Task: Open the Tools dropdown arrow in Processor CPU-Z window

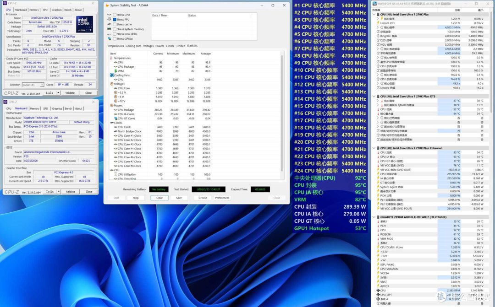Action: 58,93
